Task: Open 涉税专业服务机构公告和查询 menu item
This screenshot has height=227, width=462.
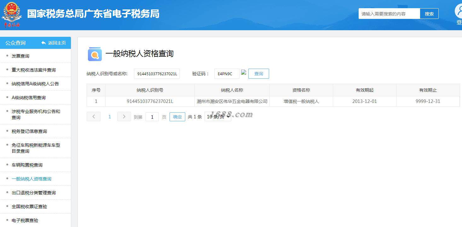Action: [x=36, y=114]
